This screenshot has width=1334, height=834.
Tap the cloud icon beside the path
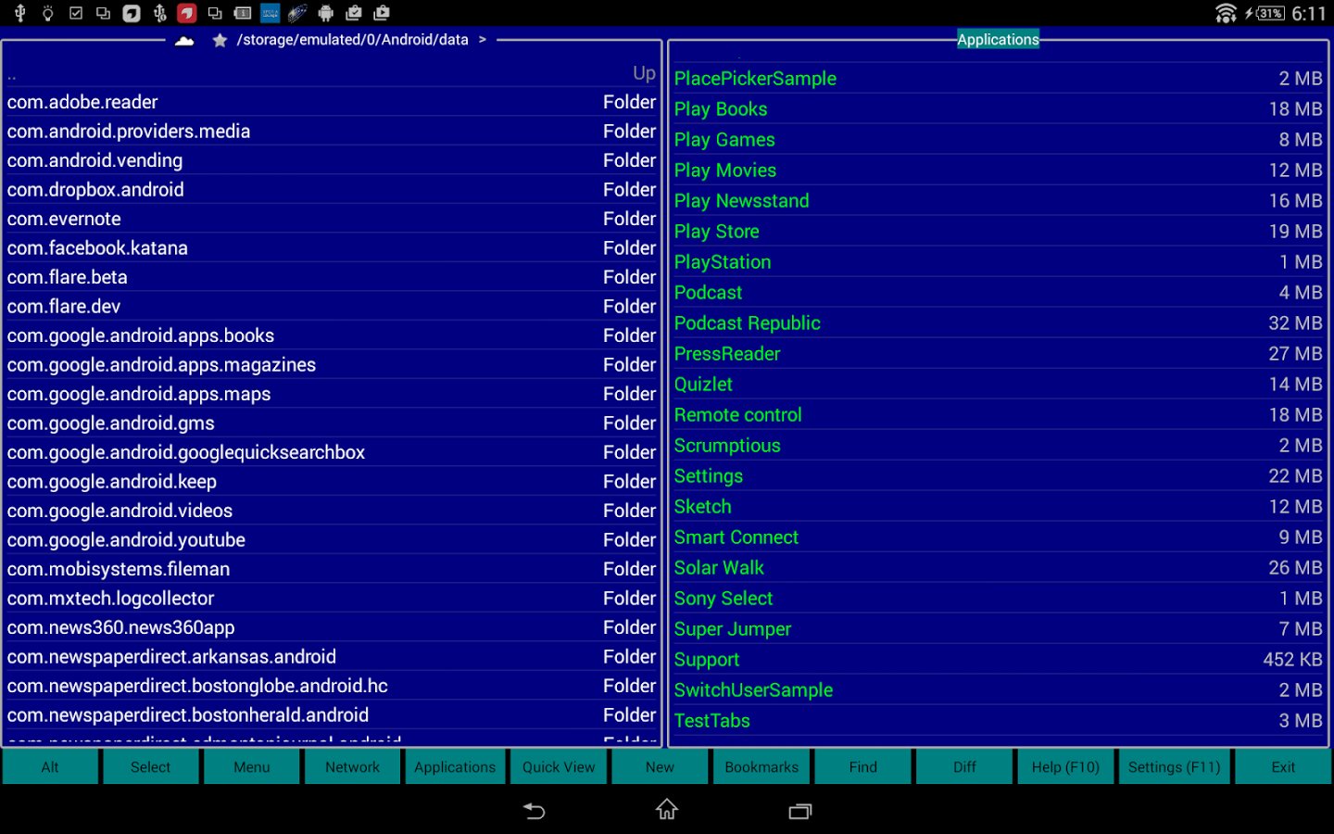coord(184,40)
